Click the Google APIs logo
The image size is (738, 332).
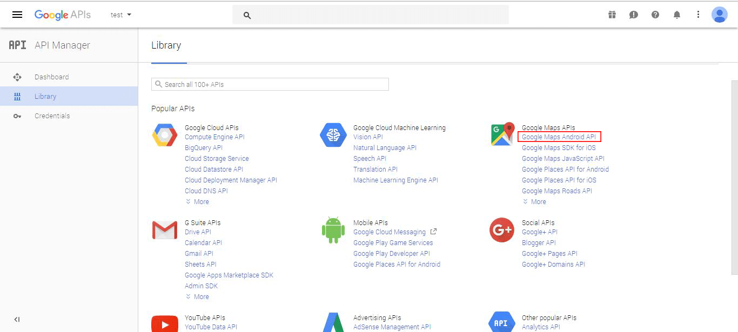[x=63, y=15]
